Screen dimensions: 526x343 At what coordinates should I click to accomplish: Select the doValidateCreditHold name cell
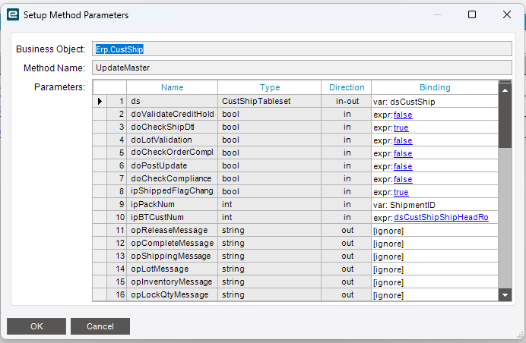pos(172,115)
